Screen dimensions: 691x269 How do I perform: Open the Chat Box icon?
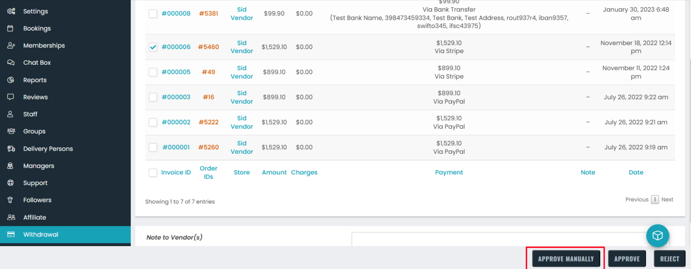click(11, 63)
